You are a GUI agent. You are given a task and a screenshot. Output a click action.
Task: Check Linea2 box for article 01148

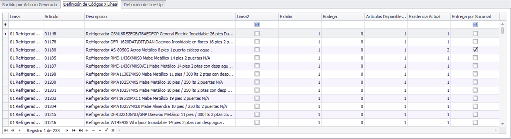(x=257, y=34)
